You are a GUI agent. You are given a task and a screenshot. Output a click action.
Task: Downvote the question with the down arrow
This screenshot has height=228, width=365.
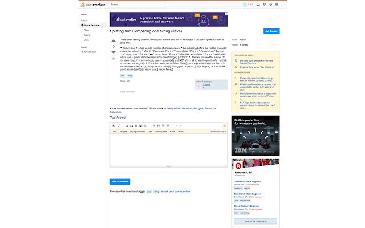(113, 52)
